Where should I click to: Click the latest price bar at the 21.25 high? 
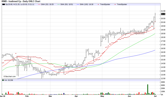(x=155, y=17)
